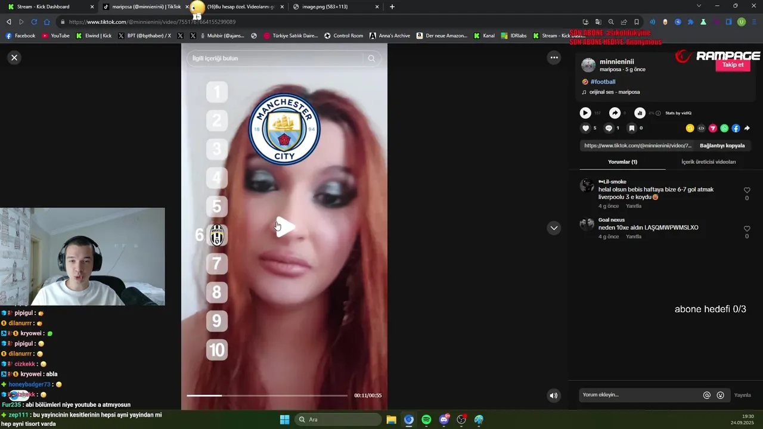Open Facebook bookmark
Screen dimensions: 763x429
tap(20, 36)
